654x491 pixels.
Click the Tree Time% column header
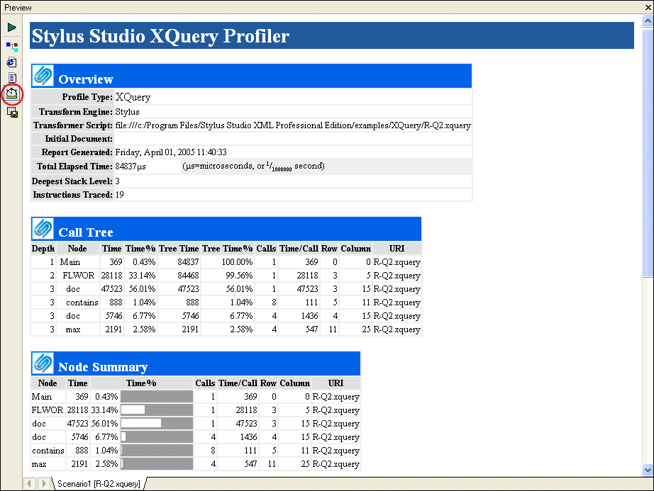[227, 249]
